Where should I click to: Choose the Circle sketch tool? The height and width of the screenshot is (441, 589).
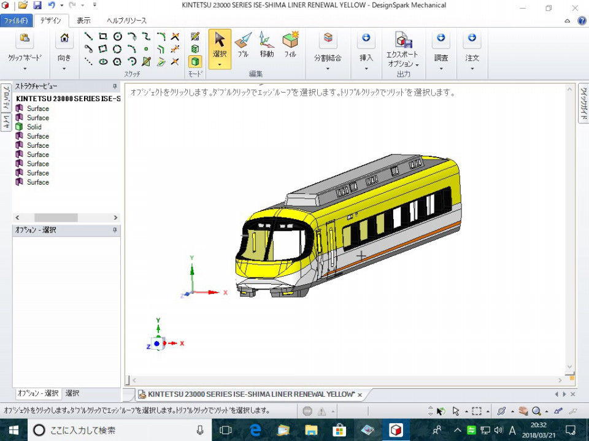[x=118, y=36]
